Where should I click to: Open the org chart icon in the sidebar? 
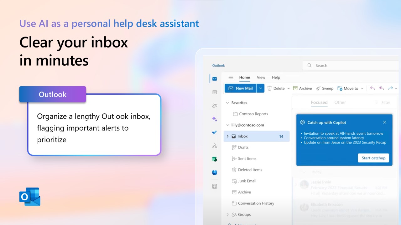click(215, 146)
